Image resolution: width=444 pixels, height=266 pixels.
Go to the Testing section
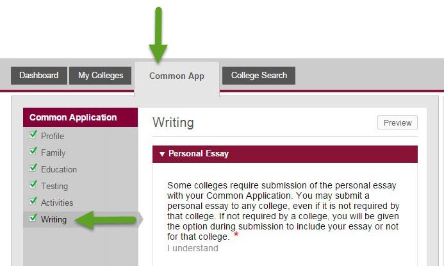tap(54, 186)
